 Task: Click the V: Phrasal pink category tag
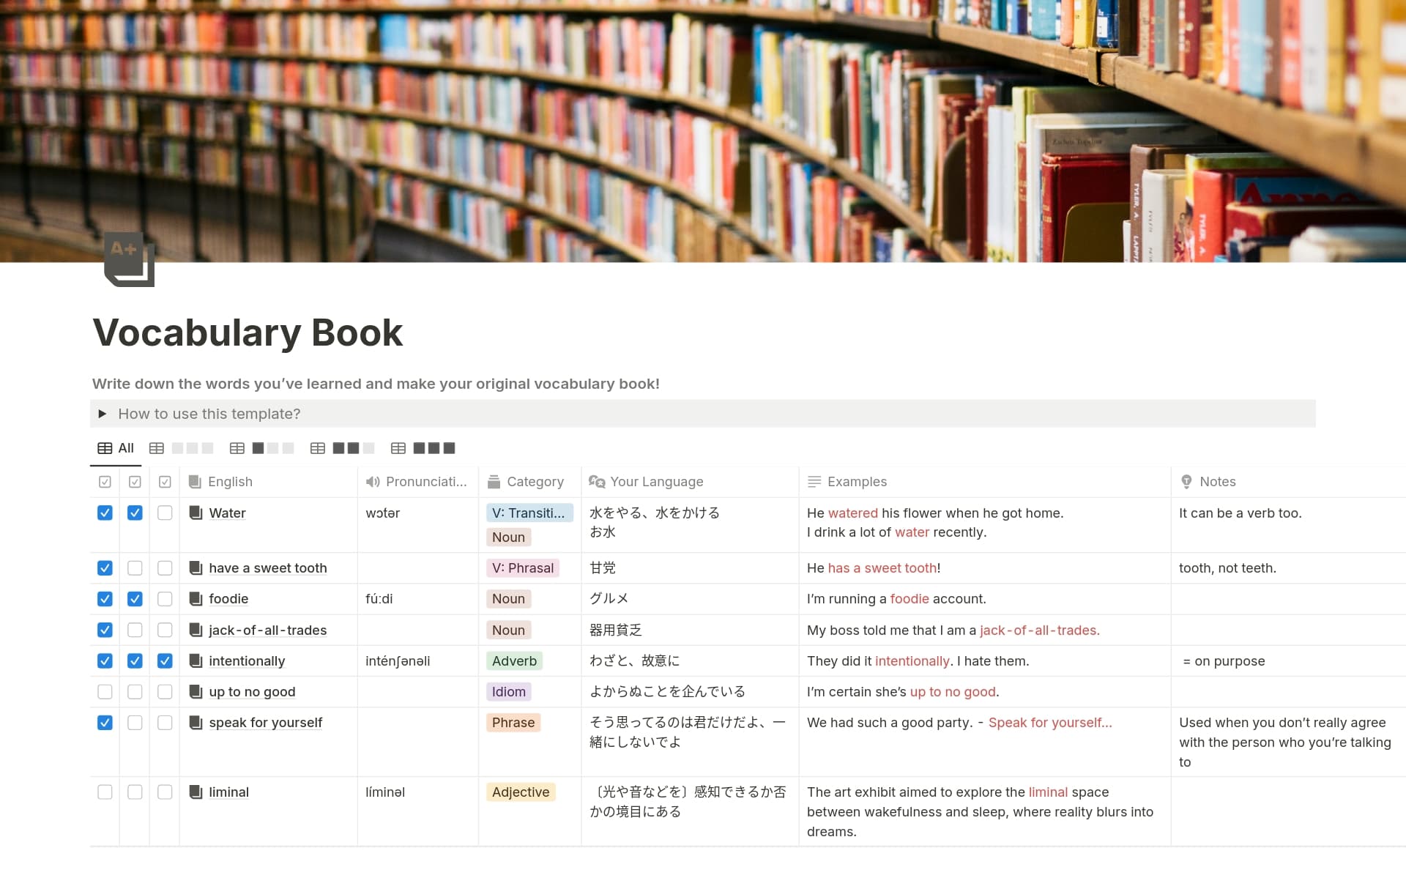[522, 568]
